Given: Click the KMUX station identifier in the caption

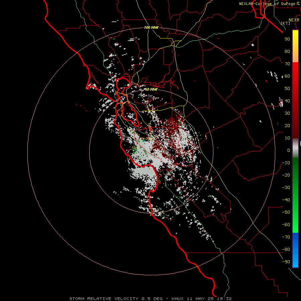Looking at the screenshot, I should [x=178, y=299].
